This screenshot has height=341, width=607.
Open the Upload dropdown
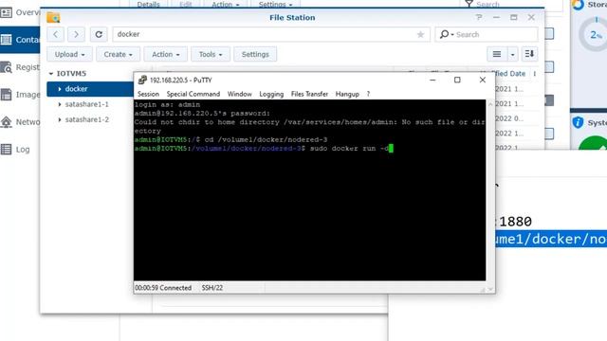[69, 54]
